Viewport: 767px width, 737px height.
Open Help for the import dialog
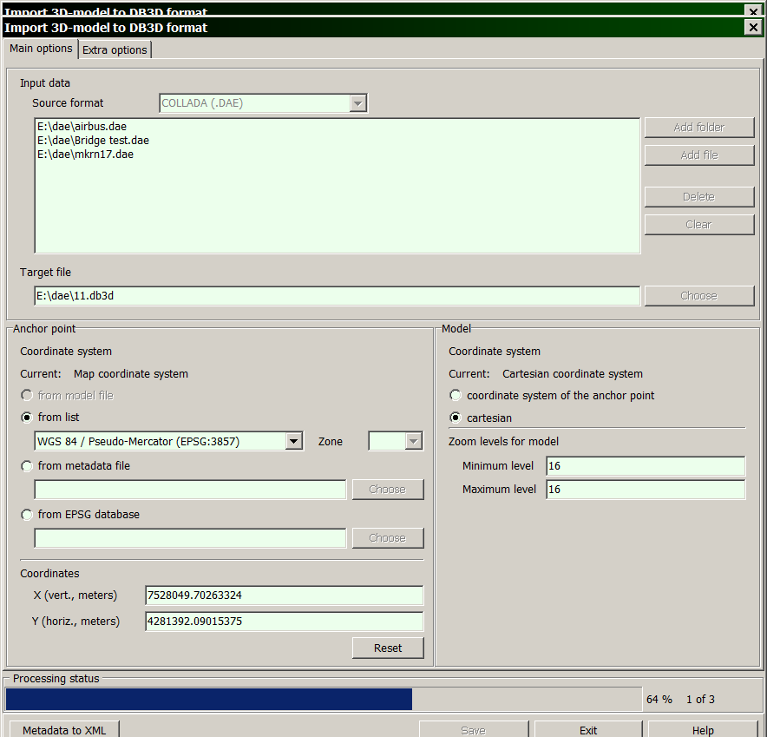click(703, 730)
